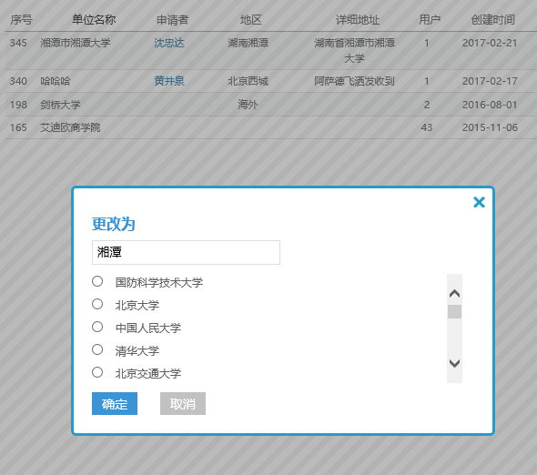This screenshot has height=475, width=537.
Task: Open applicant link 沈忠达
Action: 169,43
